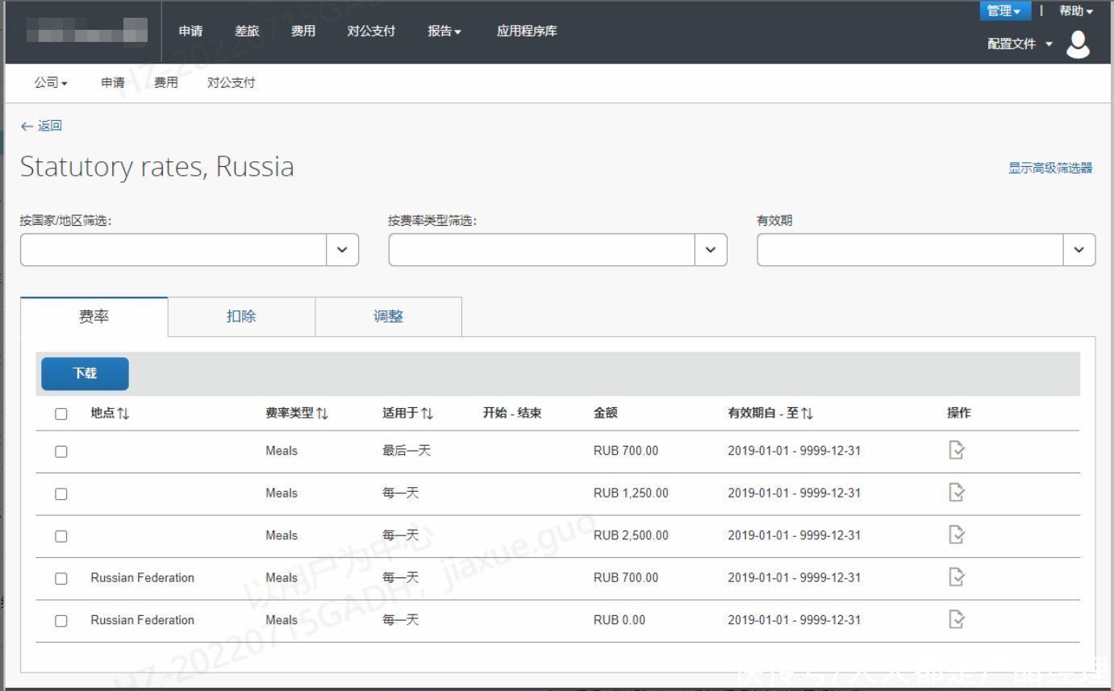1114x691 pixels.
Task: Open the 报告 dropdown menu
Action: pyautogui.click(x=444, y=31)
